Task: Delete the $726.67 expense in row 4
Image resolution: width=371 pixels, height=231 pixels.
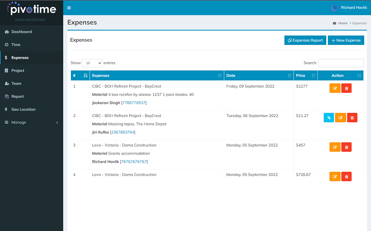Action: point(347,176)
